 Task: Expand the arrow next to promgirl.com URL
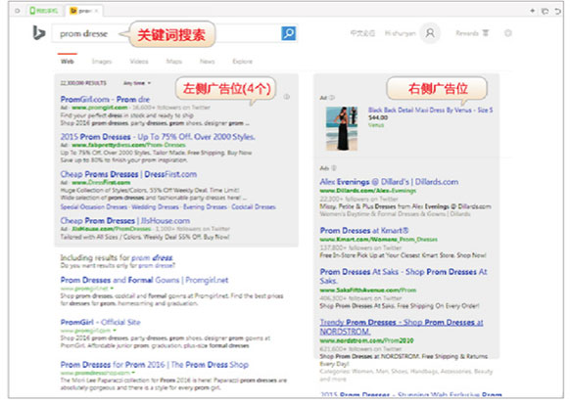click(115, 331)
